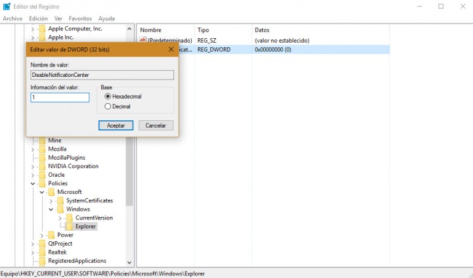Expand the Apple Inc. key
This screenshot has height=278, width=473.
pos(33,37)
